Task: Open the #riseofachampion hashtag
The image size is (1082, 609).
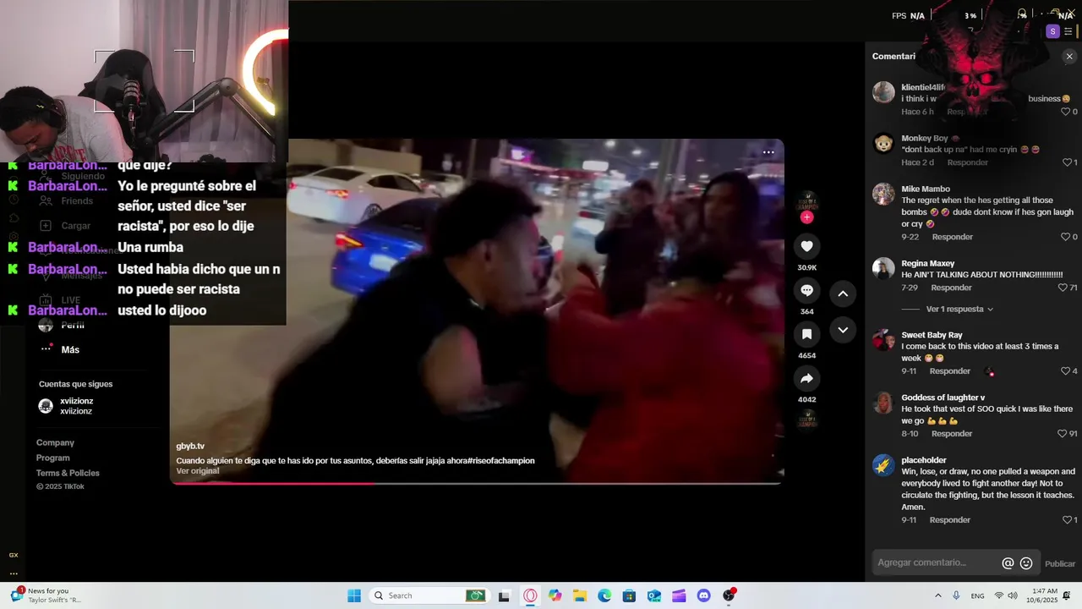Action: pyautogui.click(x=501, y=461)
